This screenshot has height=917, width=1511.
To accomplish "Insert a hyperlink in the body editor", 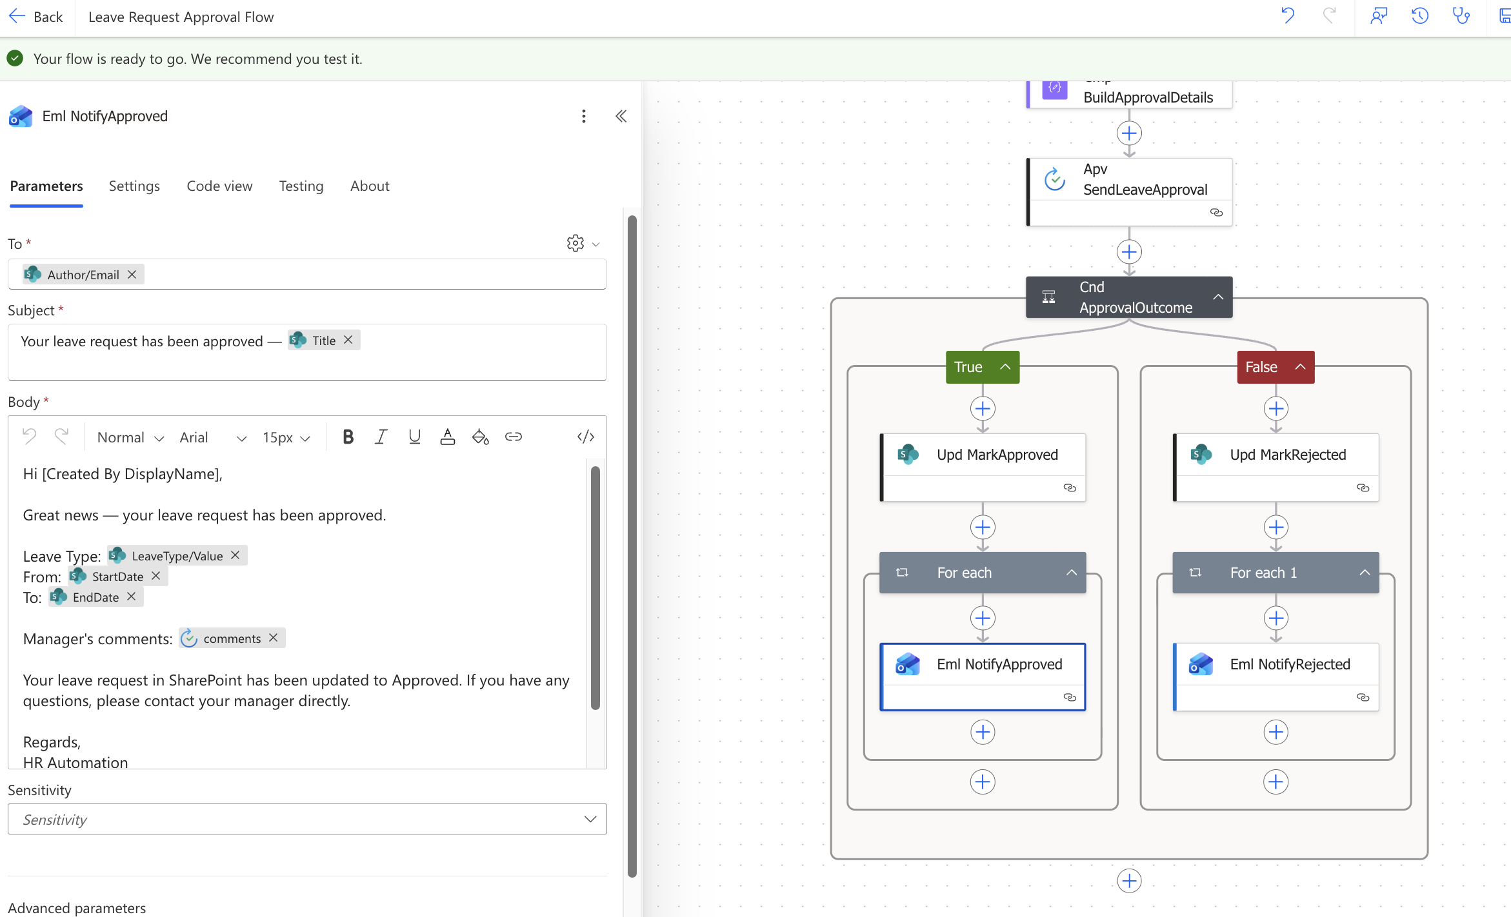I will pyautogui.click(x=513, y=437).
